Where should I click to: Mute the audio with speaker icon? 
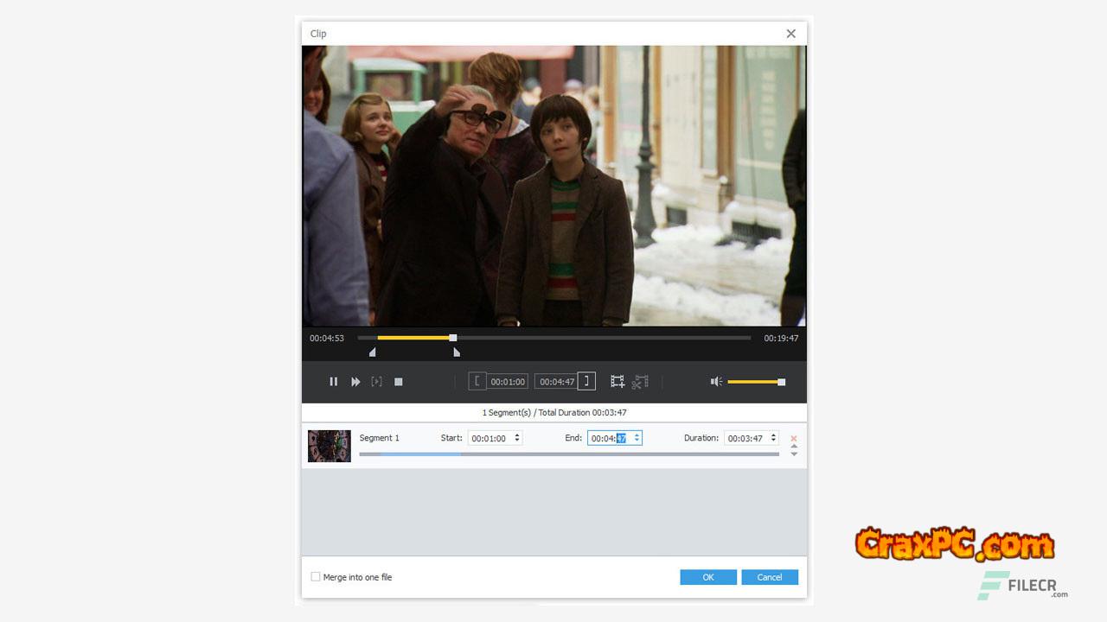(716, 382)
